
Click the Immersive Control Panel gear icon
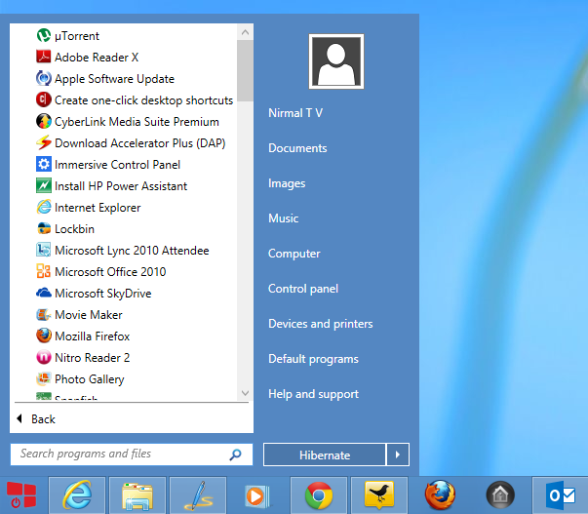(x=44, y=164)
